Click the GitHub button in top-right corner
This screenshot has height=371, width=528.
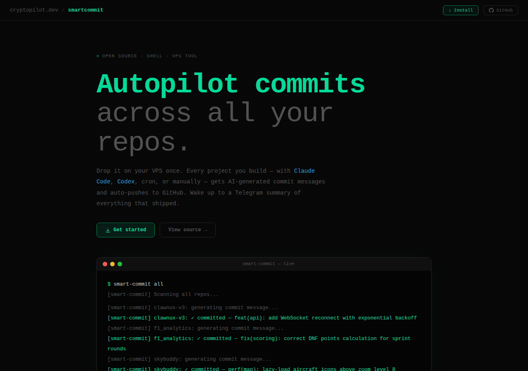click(500, 10)
